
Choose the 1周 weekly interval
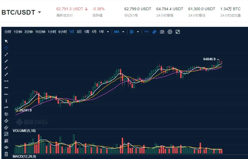point(87,32)
